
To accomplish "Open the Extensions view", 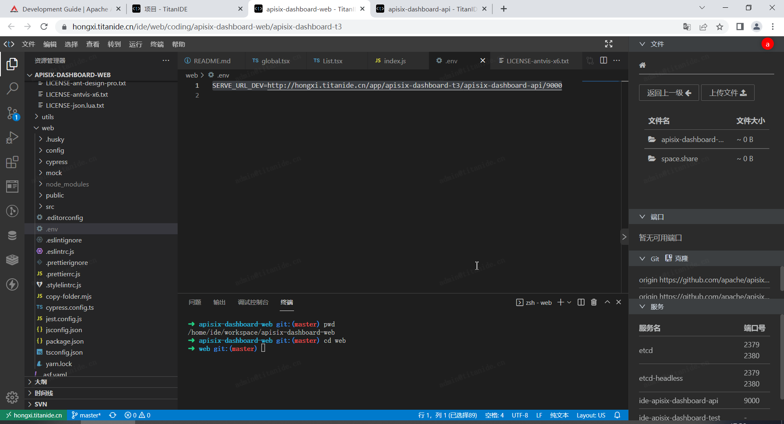I will (12, 162).
